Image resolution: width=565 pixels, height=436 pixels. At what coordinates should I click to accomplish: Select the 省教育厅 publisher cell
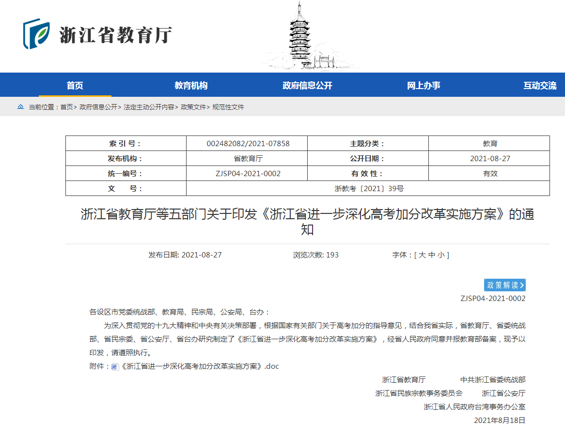[x=247, y=158]
